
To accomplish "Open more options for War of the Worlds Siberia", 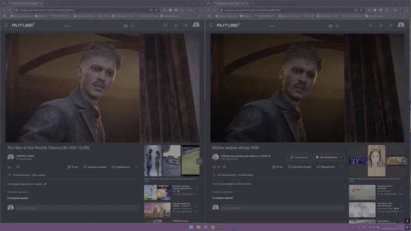I will tap(136, 167).
